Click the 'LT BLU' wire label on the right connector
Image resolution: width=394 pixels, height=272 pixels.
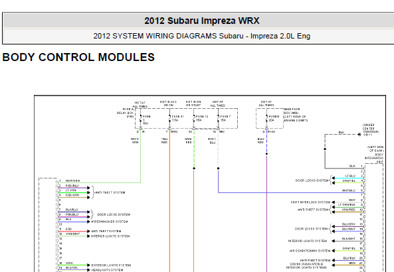click(x=350, y=176)
